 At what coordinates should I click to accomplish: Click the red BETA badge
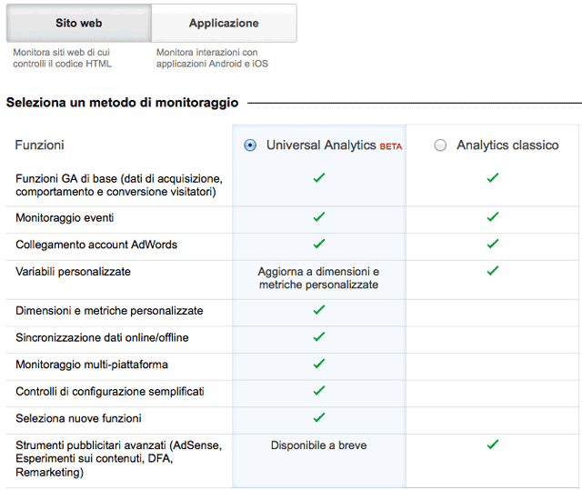click(x=390, y=146)
